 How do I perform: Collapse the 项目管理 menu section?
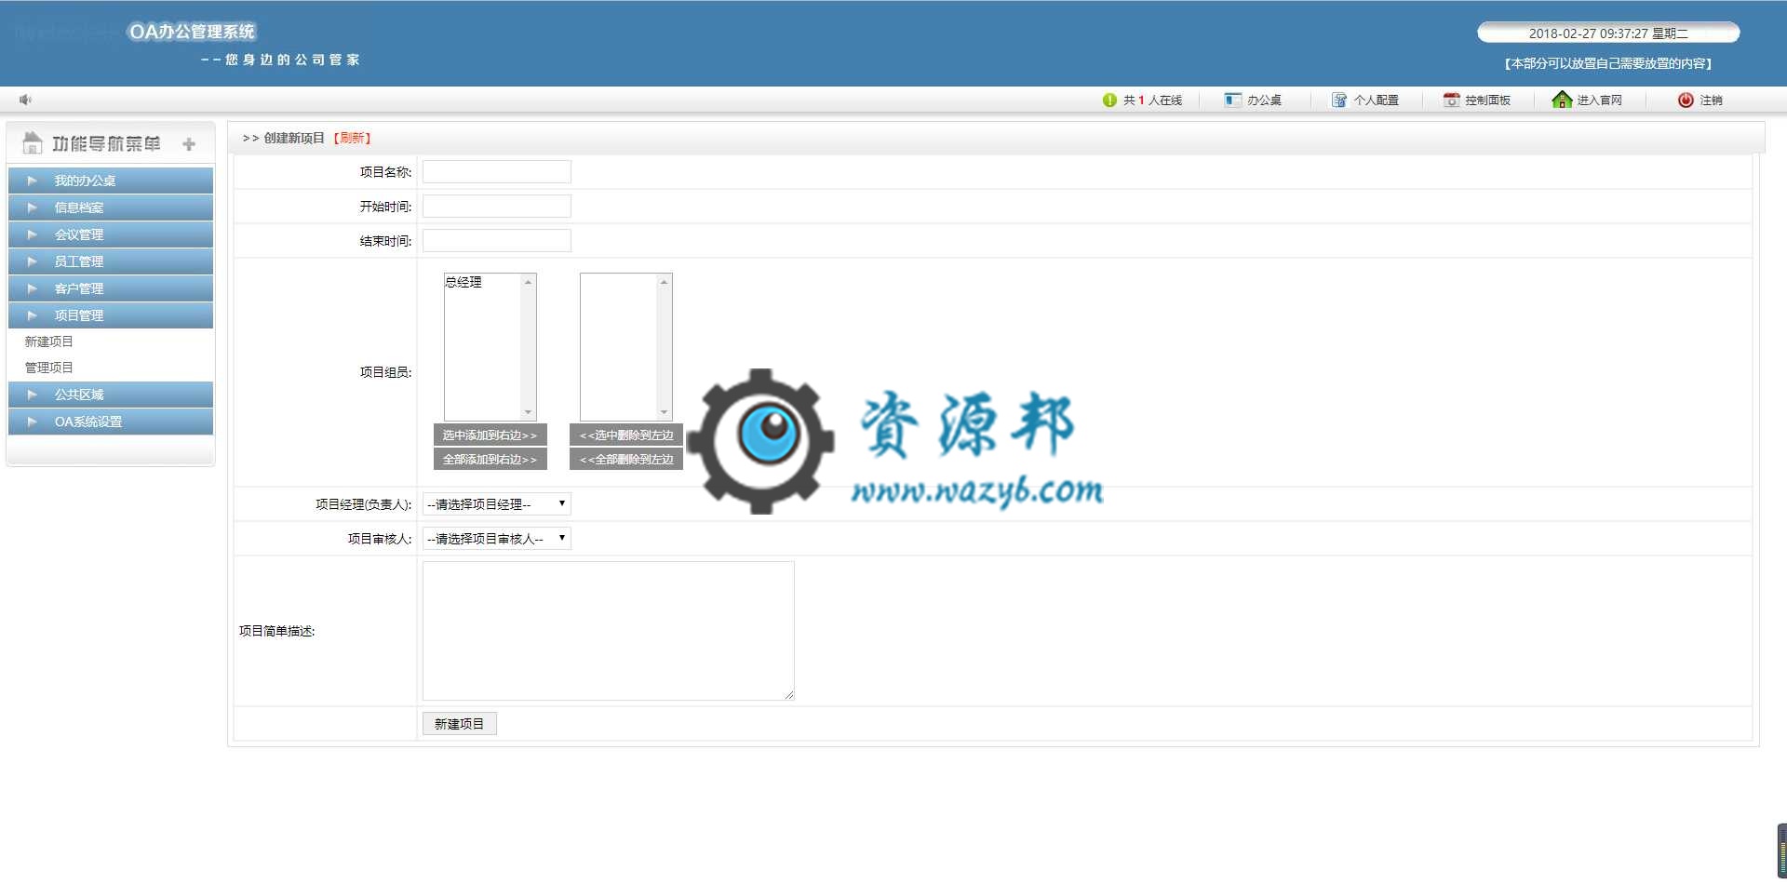coord(111,315)
